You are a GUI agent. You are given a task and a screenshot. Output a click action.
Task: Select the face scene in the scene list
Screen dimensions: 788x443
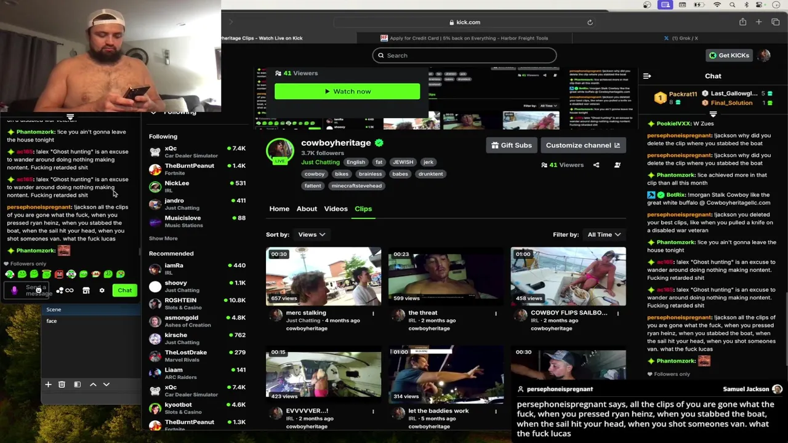pyautogui.click(x=91, y=321)
